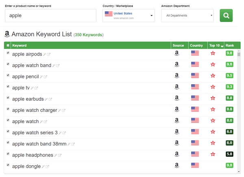Click US flag icon in apple watch charger row
Screen dimensions: 244x177
coord(195,109)
